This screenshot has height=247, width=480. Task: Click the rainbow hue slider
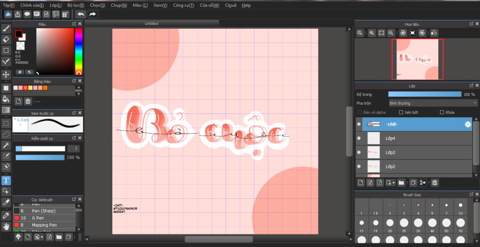click(79, 51)
